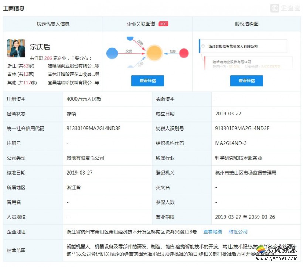Select 经营状态 value 存续
The height and width of the screenshot is (267, 303).
coord(71,114)
